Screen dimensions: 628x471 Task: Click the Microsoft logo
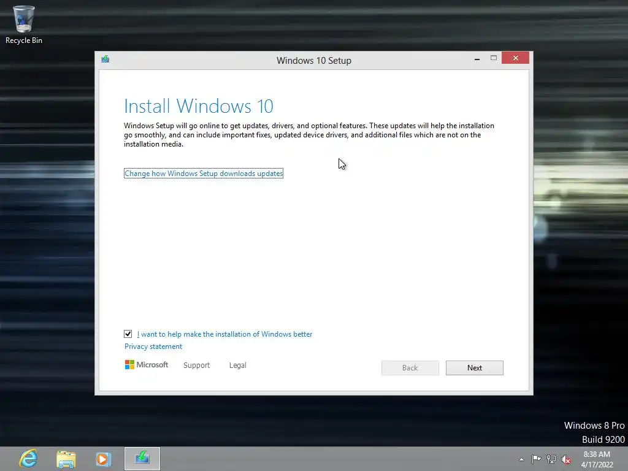pos(147,364)
